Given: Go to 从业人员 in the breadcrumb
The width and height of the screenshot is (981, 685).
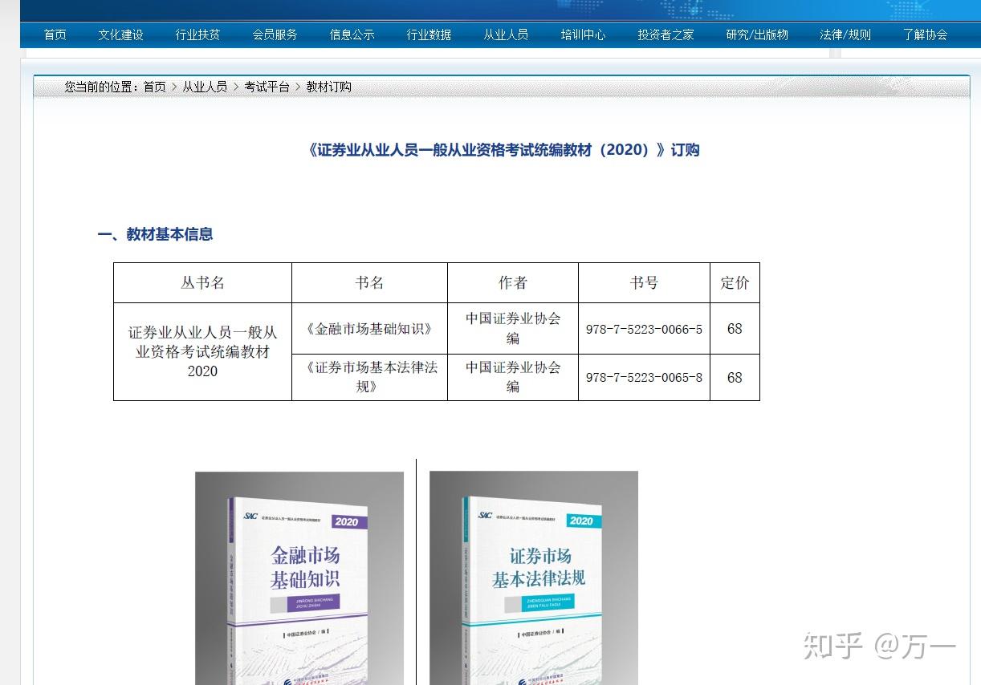Looking at the screenshot, I should click(x=205, y=87).
